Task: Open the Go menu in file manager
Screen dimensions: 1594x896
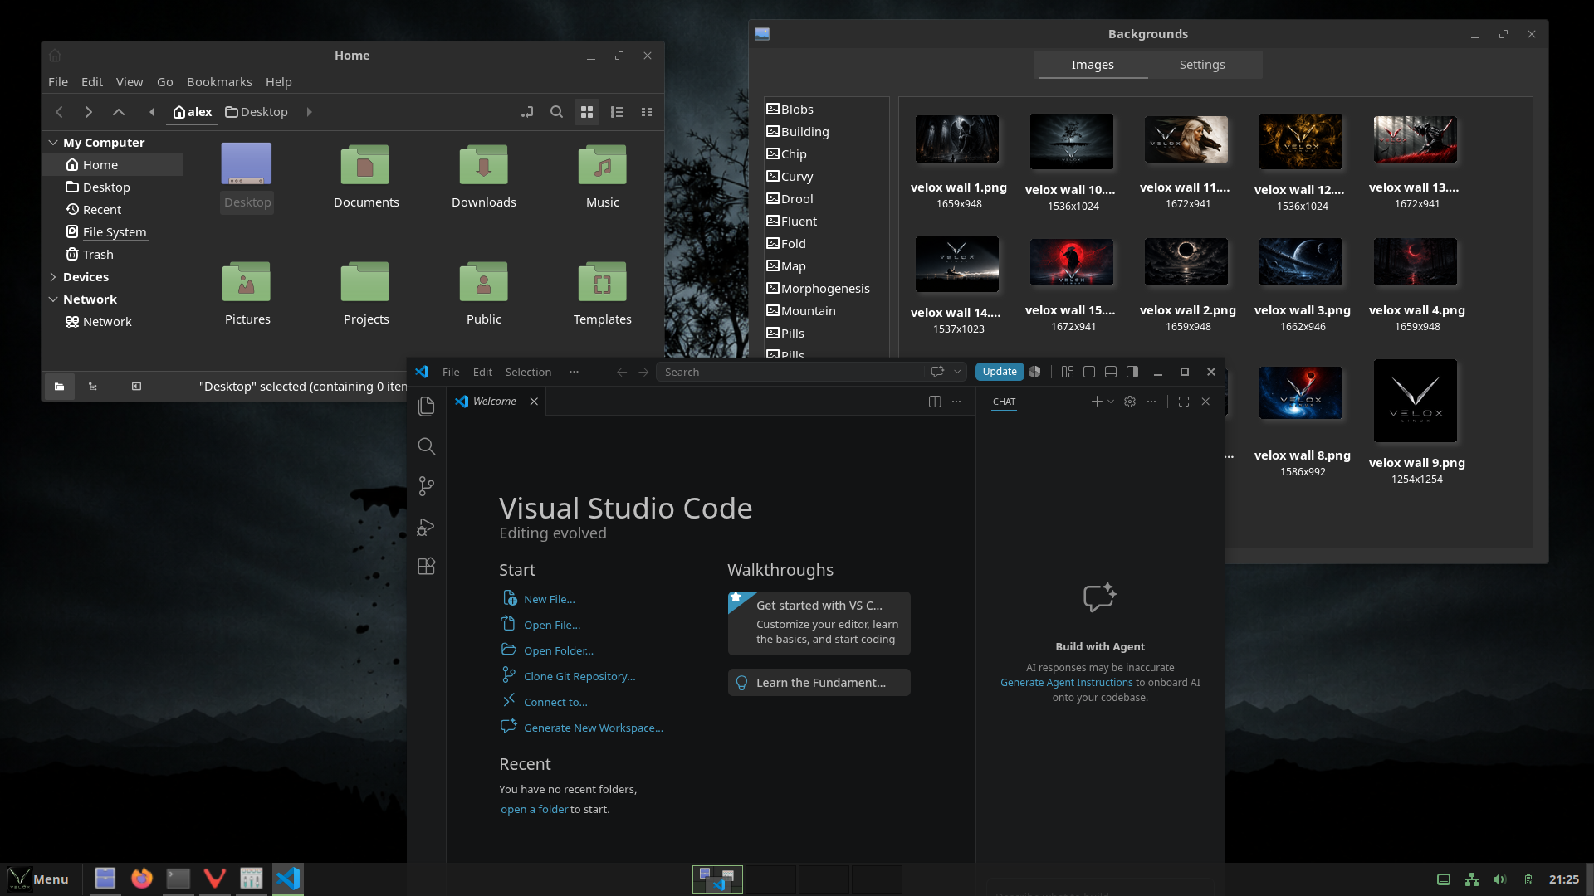Action: coord(165,82)
